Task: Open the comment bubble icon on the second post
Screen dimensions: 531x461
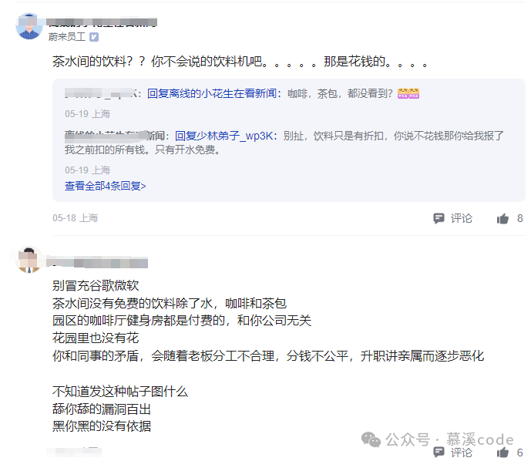Action: click(x=439, y=452)
